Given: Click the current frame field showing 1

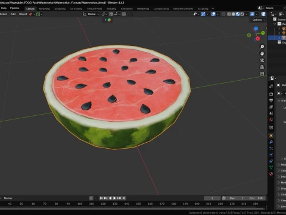Looking at the screenshot, I should [x=212, y=198].
